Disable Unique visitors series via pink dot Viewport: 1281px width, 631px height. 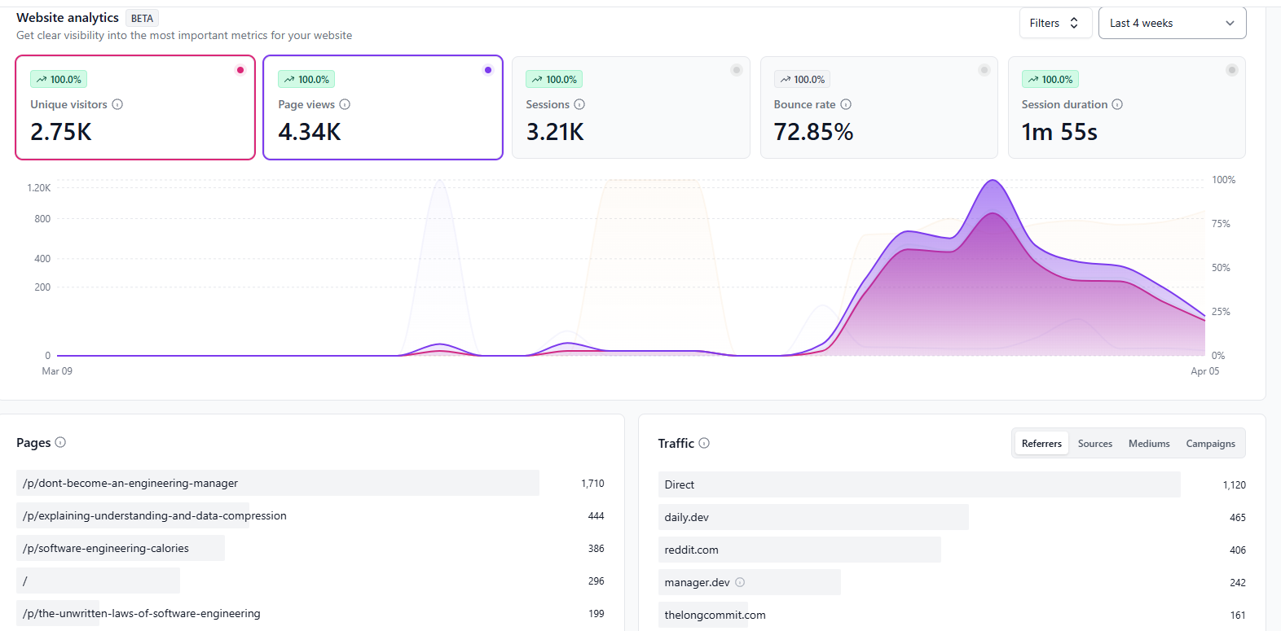point(240,70)
